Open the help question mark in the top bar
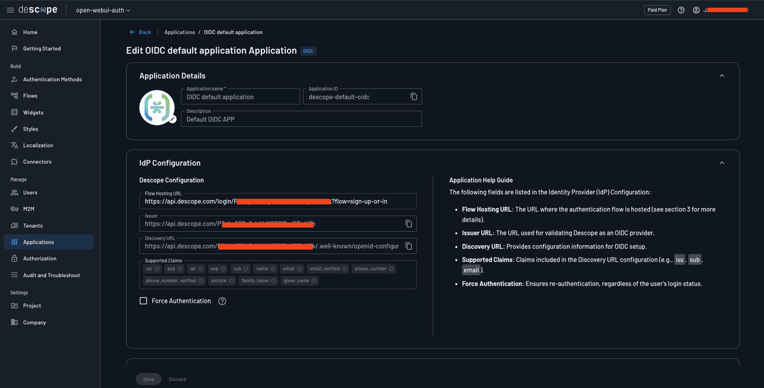 coord(681,10)
